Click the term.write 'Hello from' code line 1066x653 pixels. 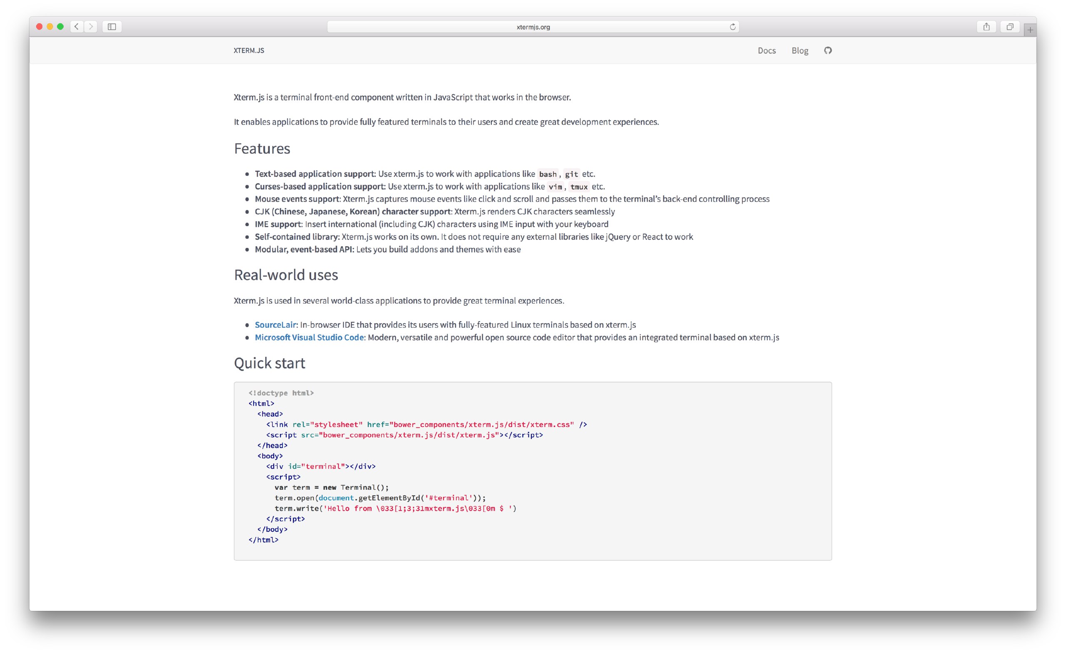click(x=396, y=508)
